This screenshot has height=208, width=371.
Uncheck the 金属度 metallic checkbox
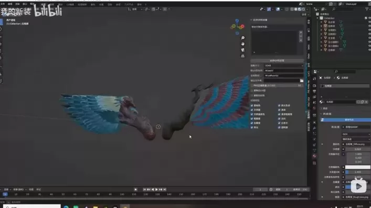click(252, 123)
